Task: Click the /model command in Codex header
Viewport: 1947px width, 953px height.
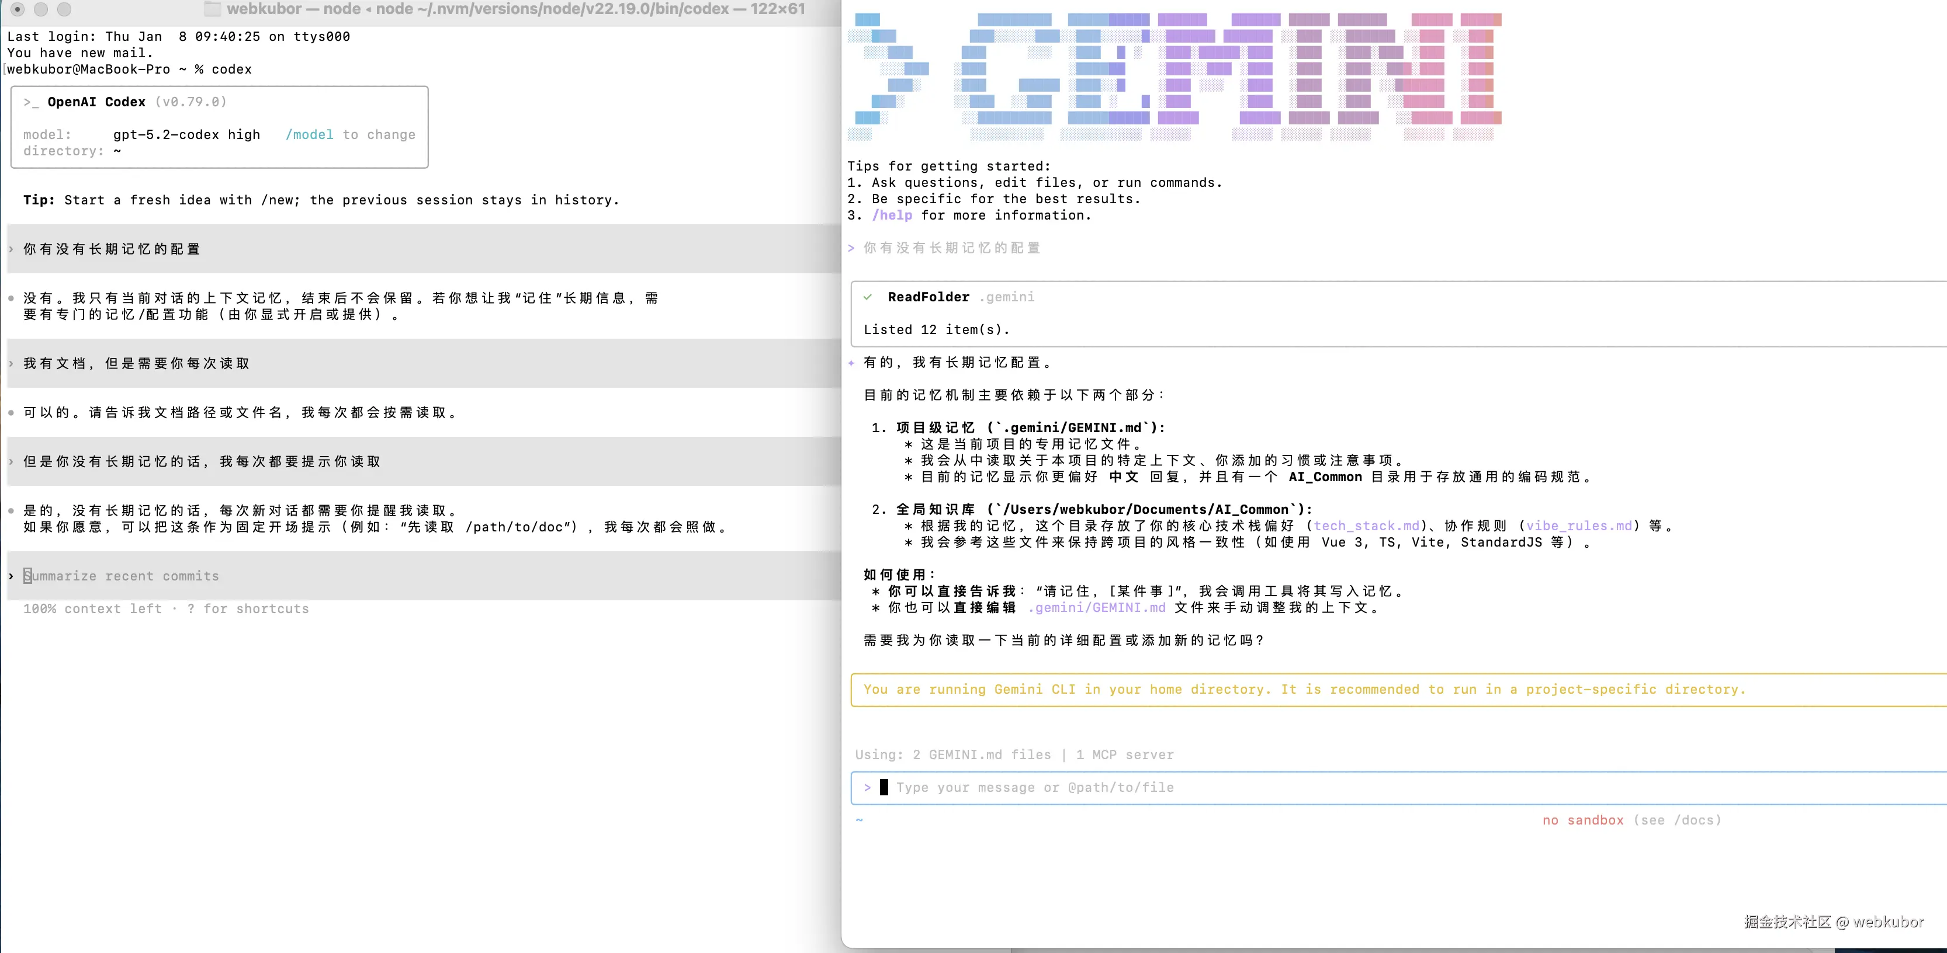Action: [309, 134]
